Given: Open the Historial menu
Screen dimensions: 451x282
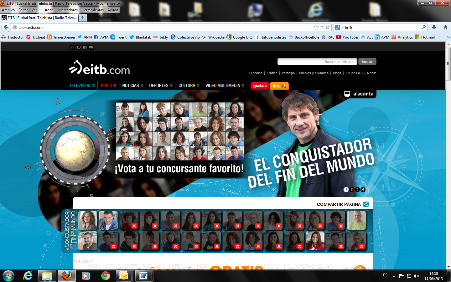Looking at the screenshot, I should 48,10.
